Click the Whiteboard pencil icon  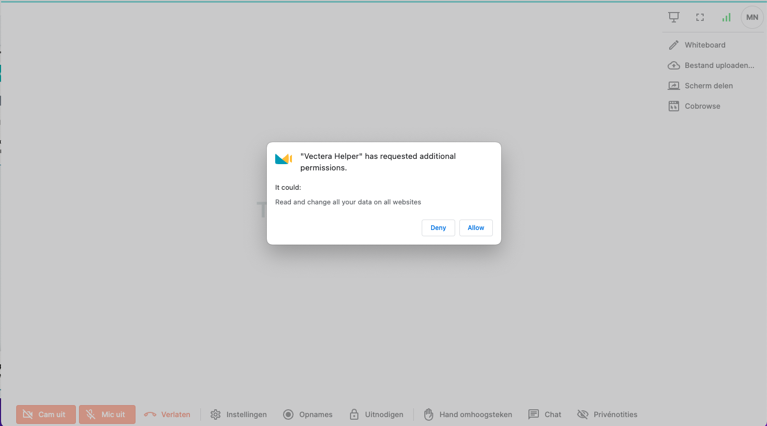coord(674,45)
